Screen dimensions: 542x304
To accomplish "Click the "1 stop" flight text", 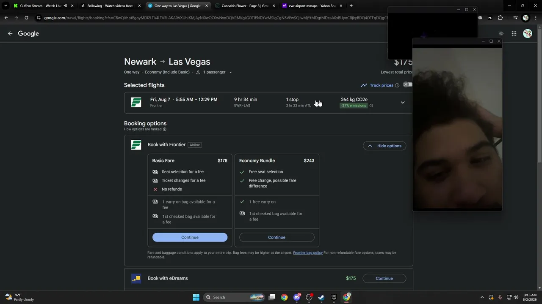I will click(x=292, y=100).
